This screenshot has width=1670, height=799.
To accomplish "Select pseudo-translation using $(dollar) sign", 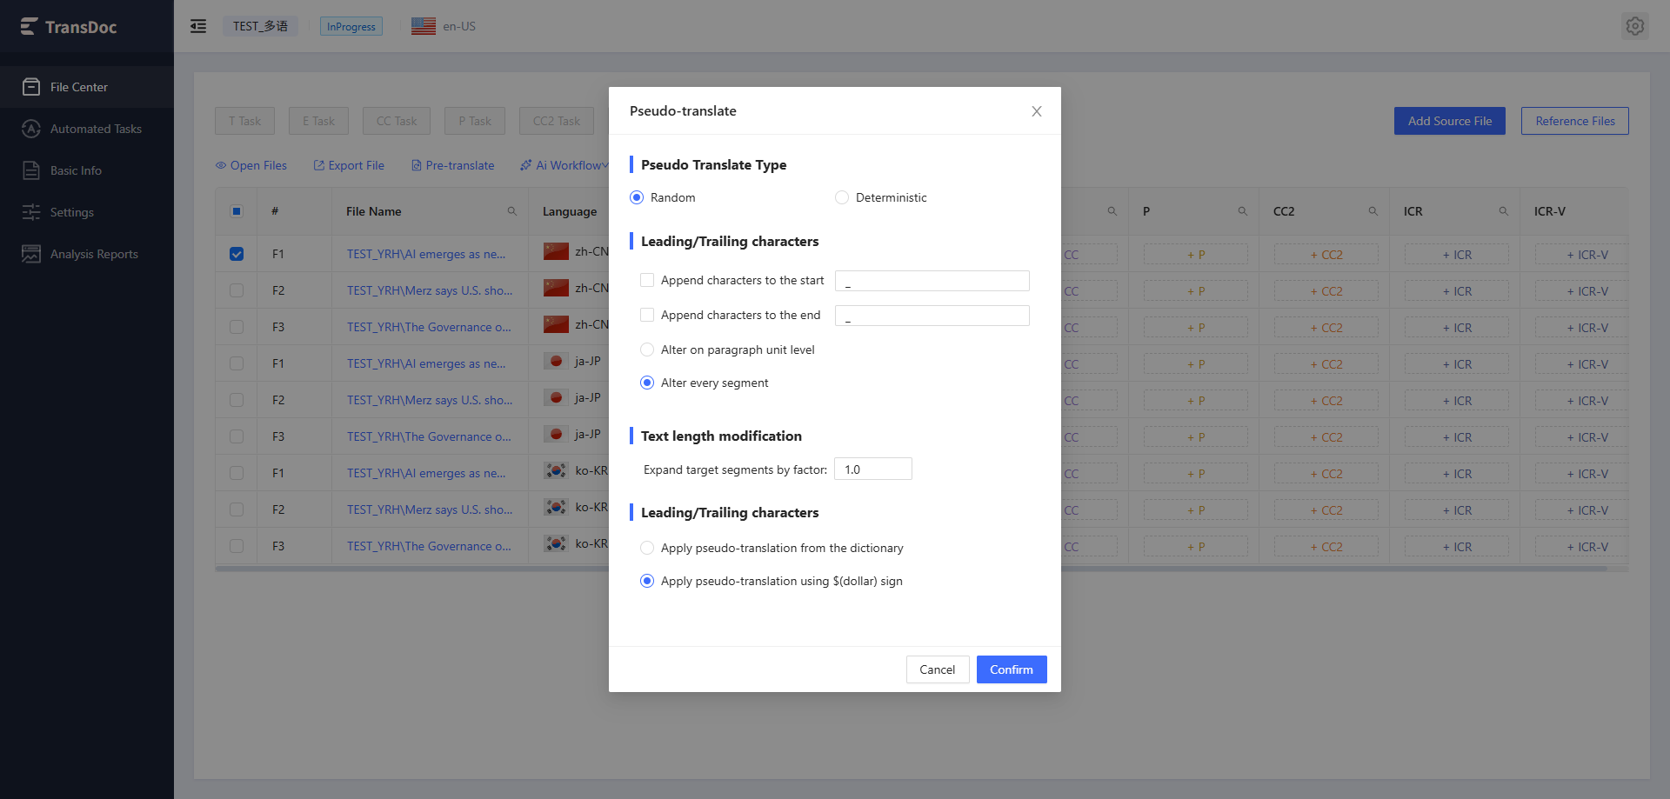I will pyautogui.click(x=647, y=581).
